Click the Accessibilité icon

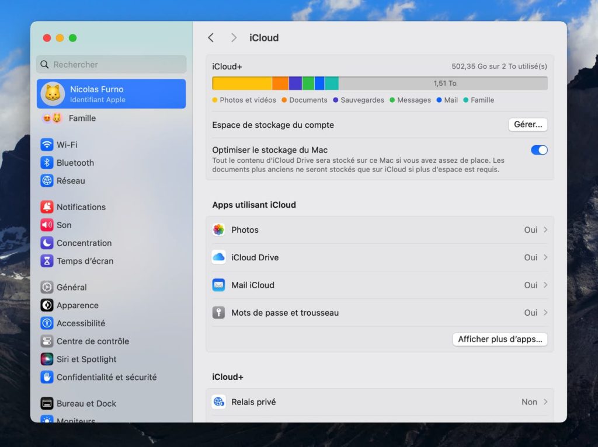47,323
